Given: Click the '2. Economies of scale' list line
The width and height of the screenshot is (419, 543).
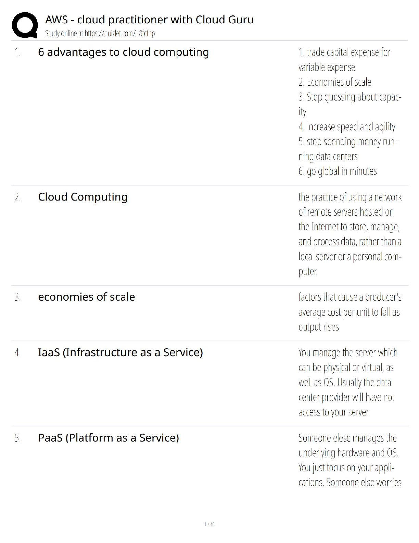Looking at the screenshot, I should [x=334, y=82].
